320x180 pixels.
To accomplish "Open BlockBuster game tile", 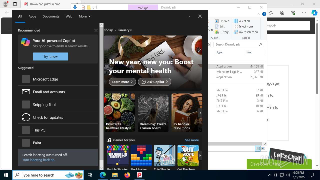I will click(141, 157).
